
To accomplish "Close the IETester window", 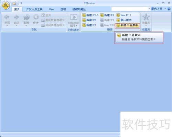I will click(169, 3).
